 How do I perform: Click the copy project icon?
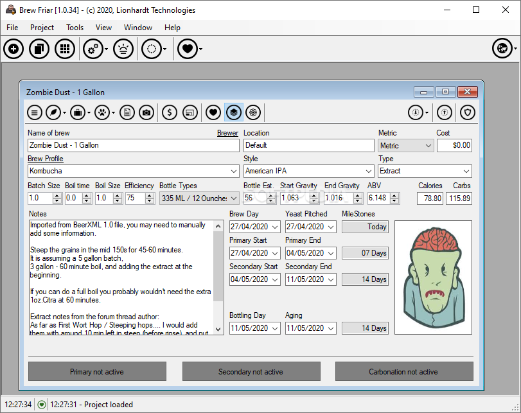(x=39, y=49)
